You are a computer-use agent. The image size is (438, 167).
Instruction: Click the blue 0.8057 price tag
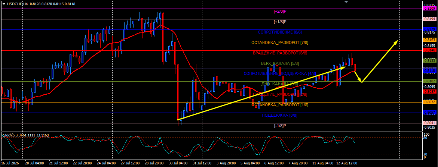pyautogui.click(x=429, y=113)
